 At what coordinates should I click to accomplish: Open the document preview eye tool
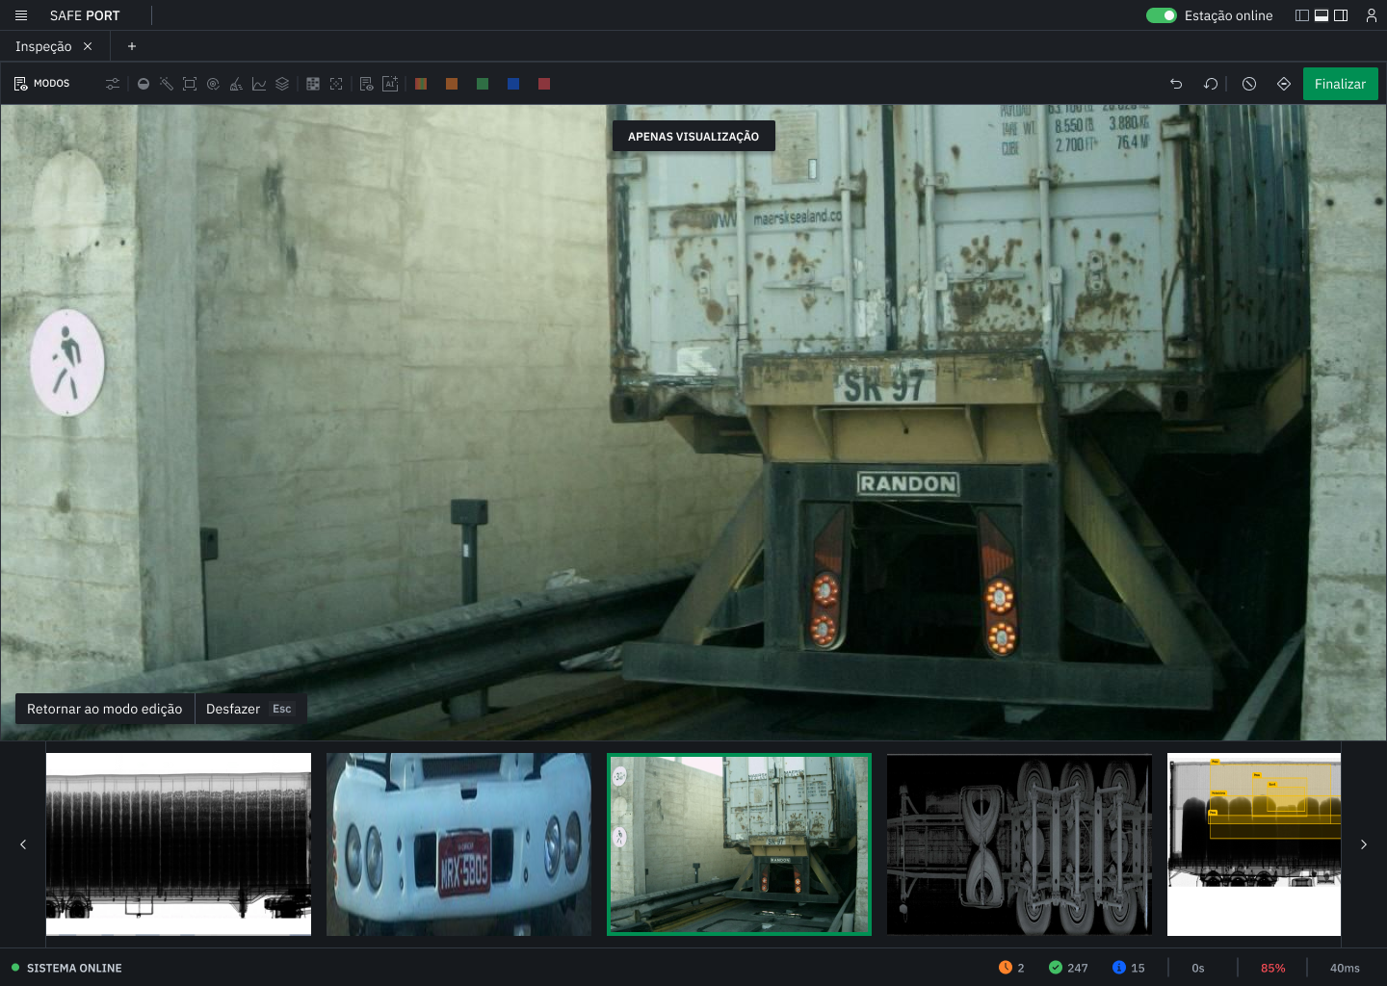pos(367,84)
